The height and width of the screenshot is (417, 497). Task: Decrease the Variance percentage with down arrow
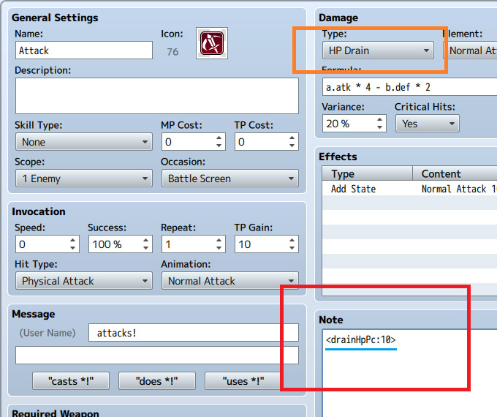click(379, 127)
